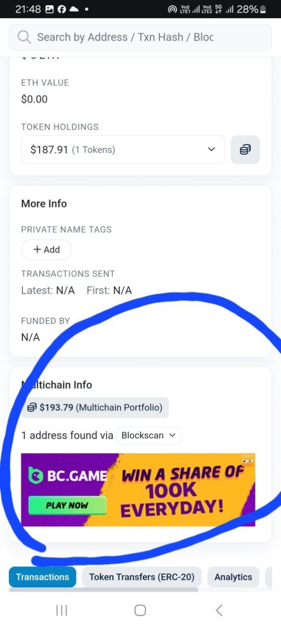Tap the battery indicator in status bar
The height and width of the screenshot is (627, 281).
[x=263, y=9]
